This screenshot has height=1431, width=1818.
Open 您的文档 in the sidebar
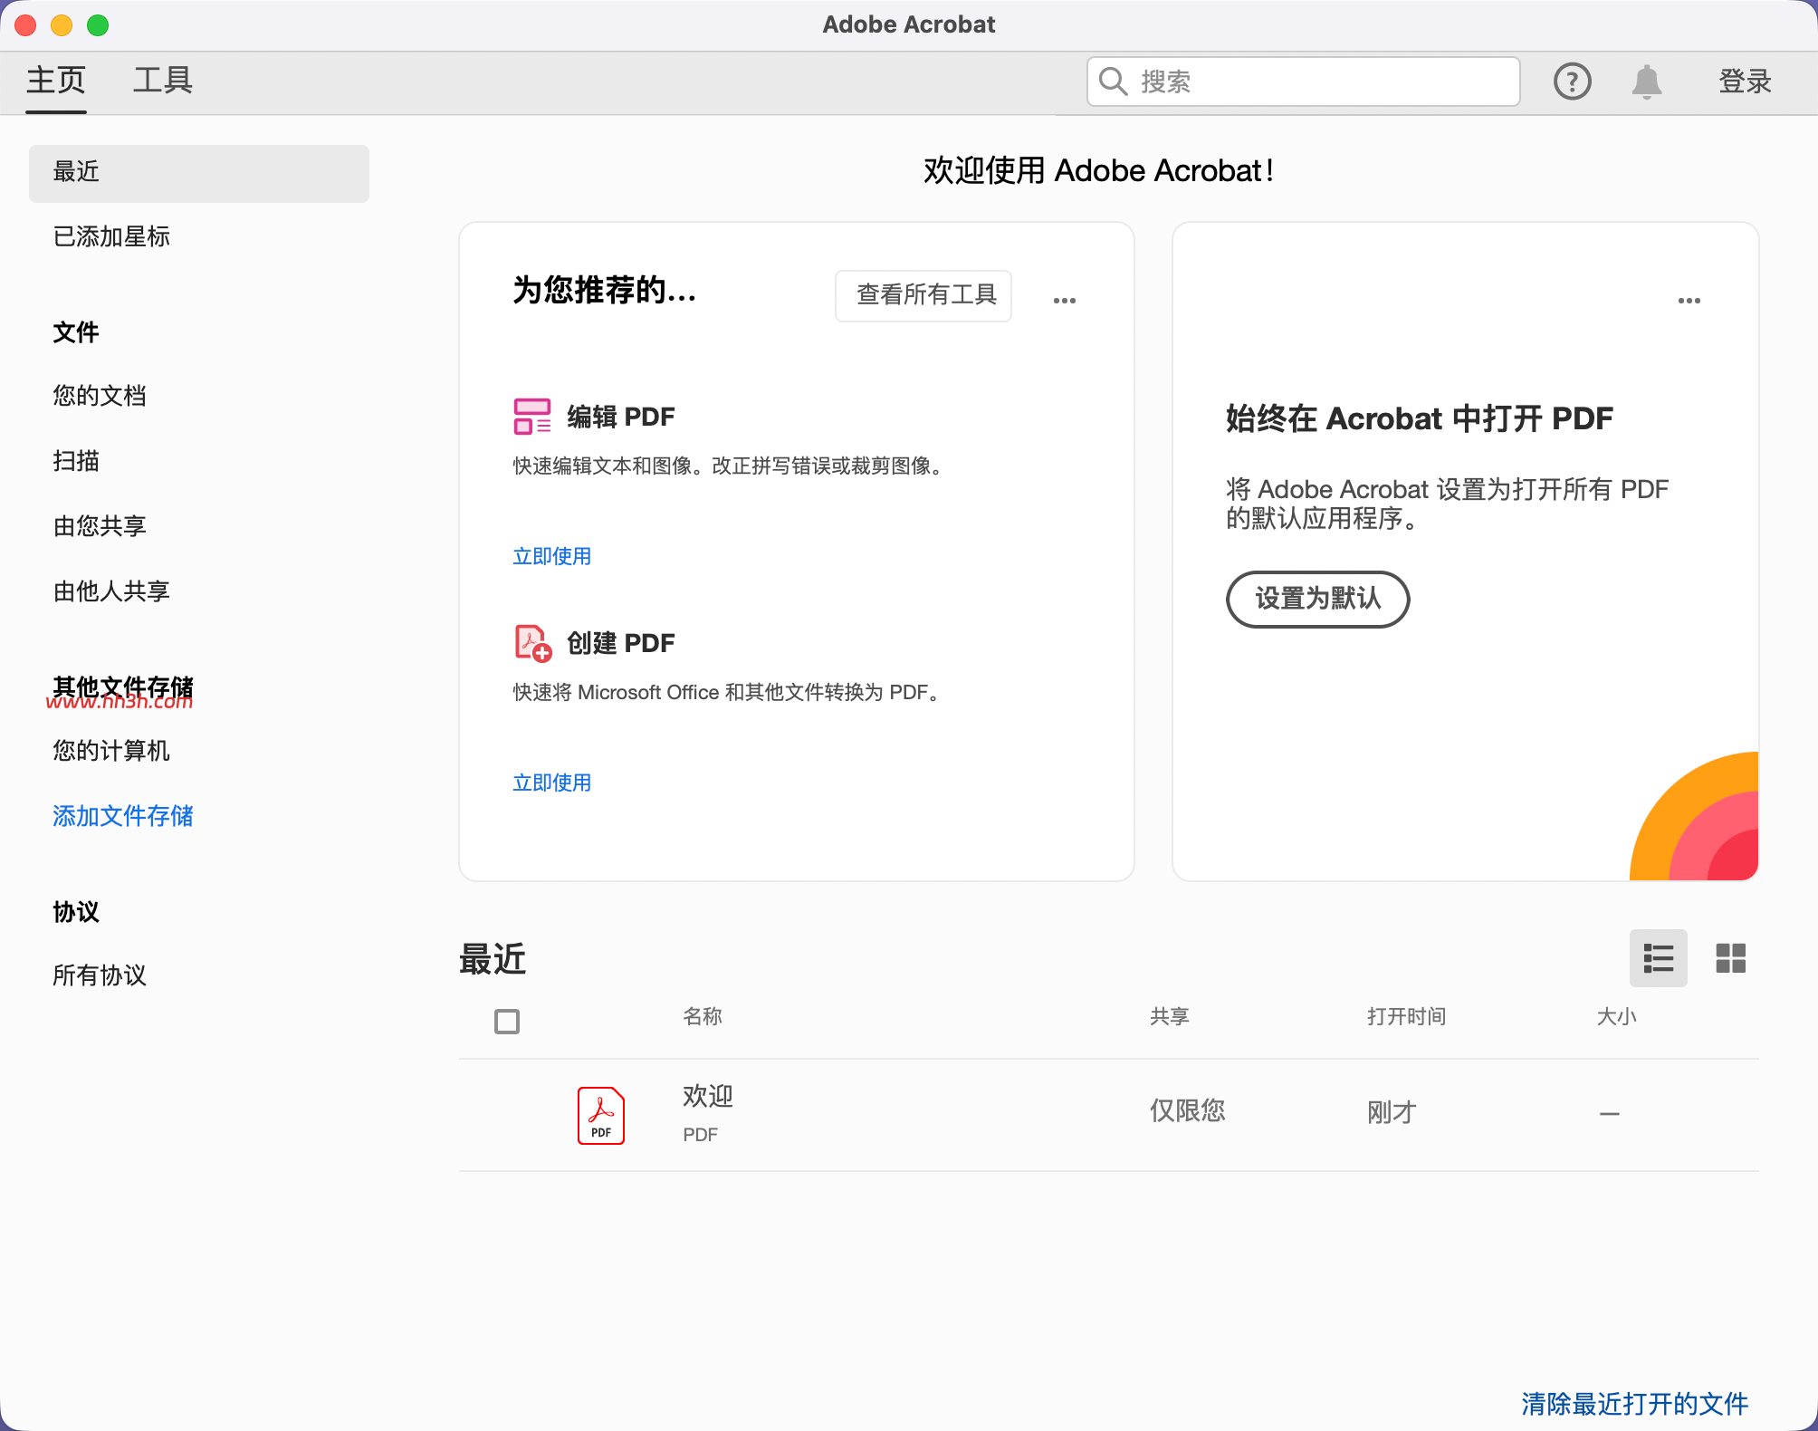(100, 396)
